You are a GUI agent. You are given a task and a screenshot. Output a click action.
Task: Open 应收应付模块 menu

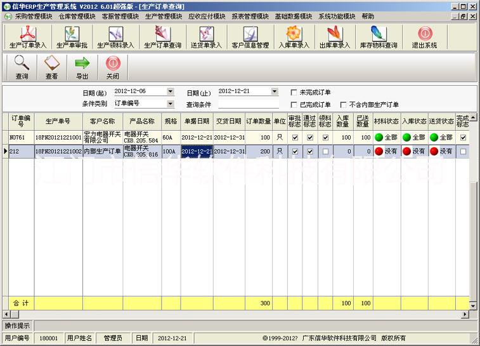pos(207,17)
